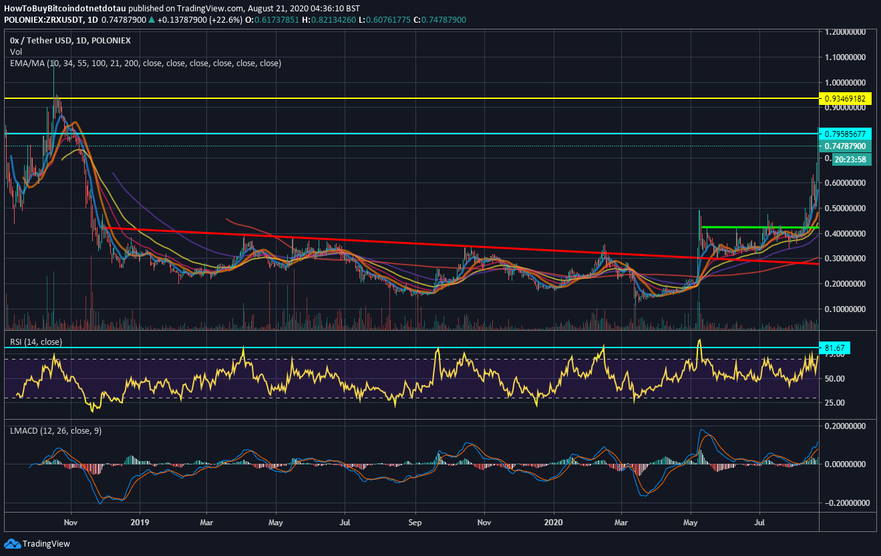Select the short green horizontal line near 0.42
881x556 pixels.
click(761, 228)
